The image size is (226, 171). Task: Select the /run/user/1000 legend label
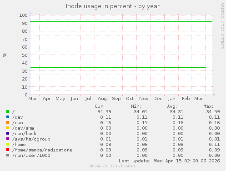click(31, 156)
